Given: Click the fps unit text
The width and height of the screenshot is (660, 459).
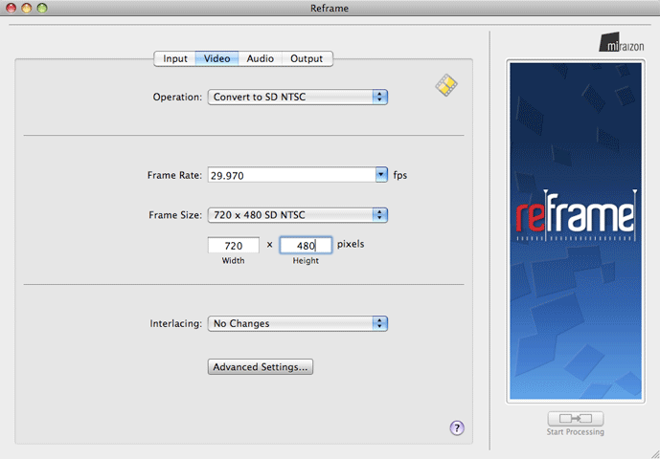Looking at the screenshot, I should (399, 175).
